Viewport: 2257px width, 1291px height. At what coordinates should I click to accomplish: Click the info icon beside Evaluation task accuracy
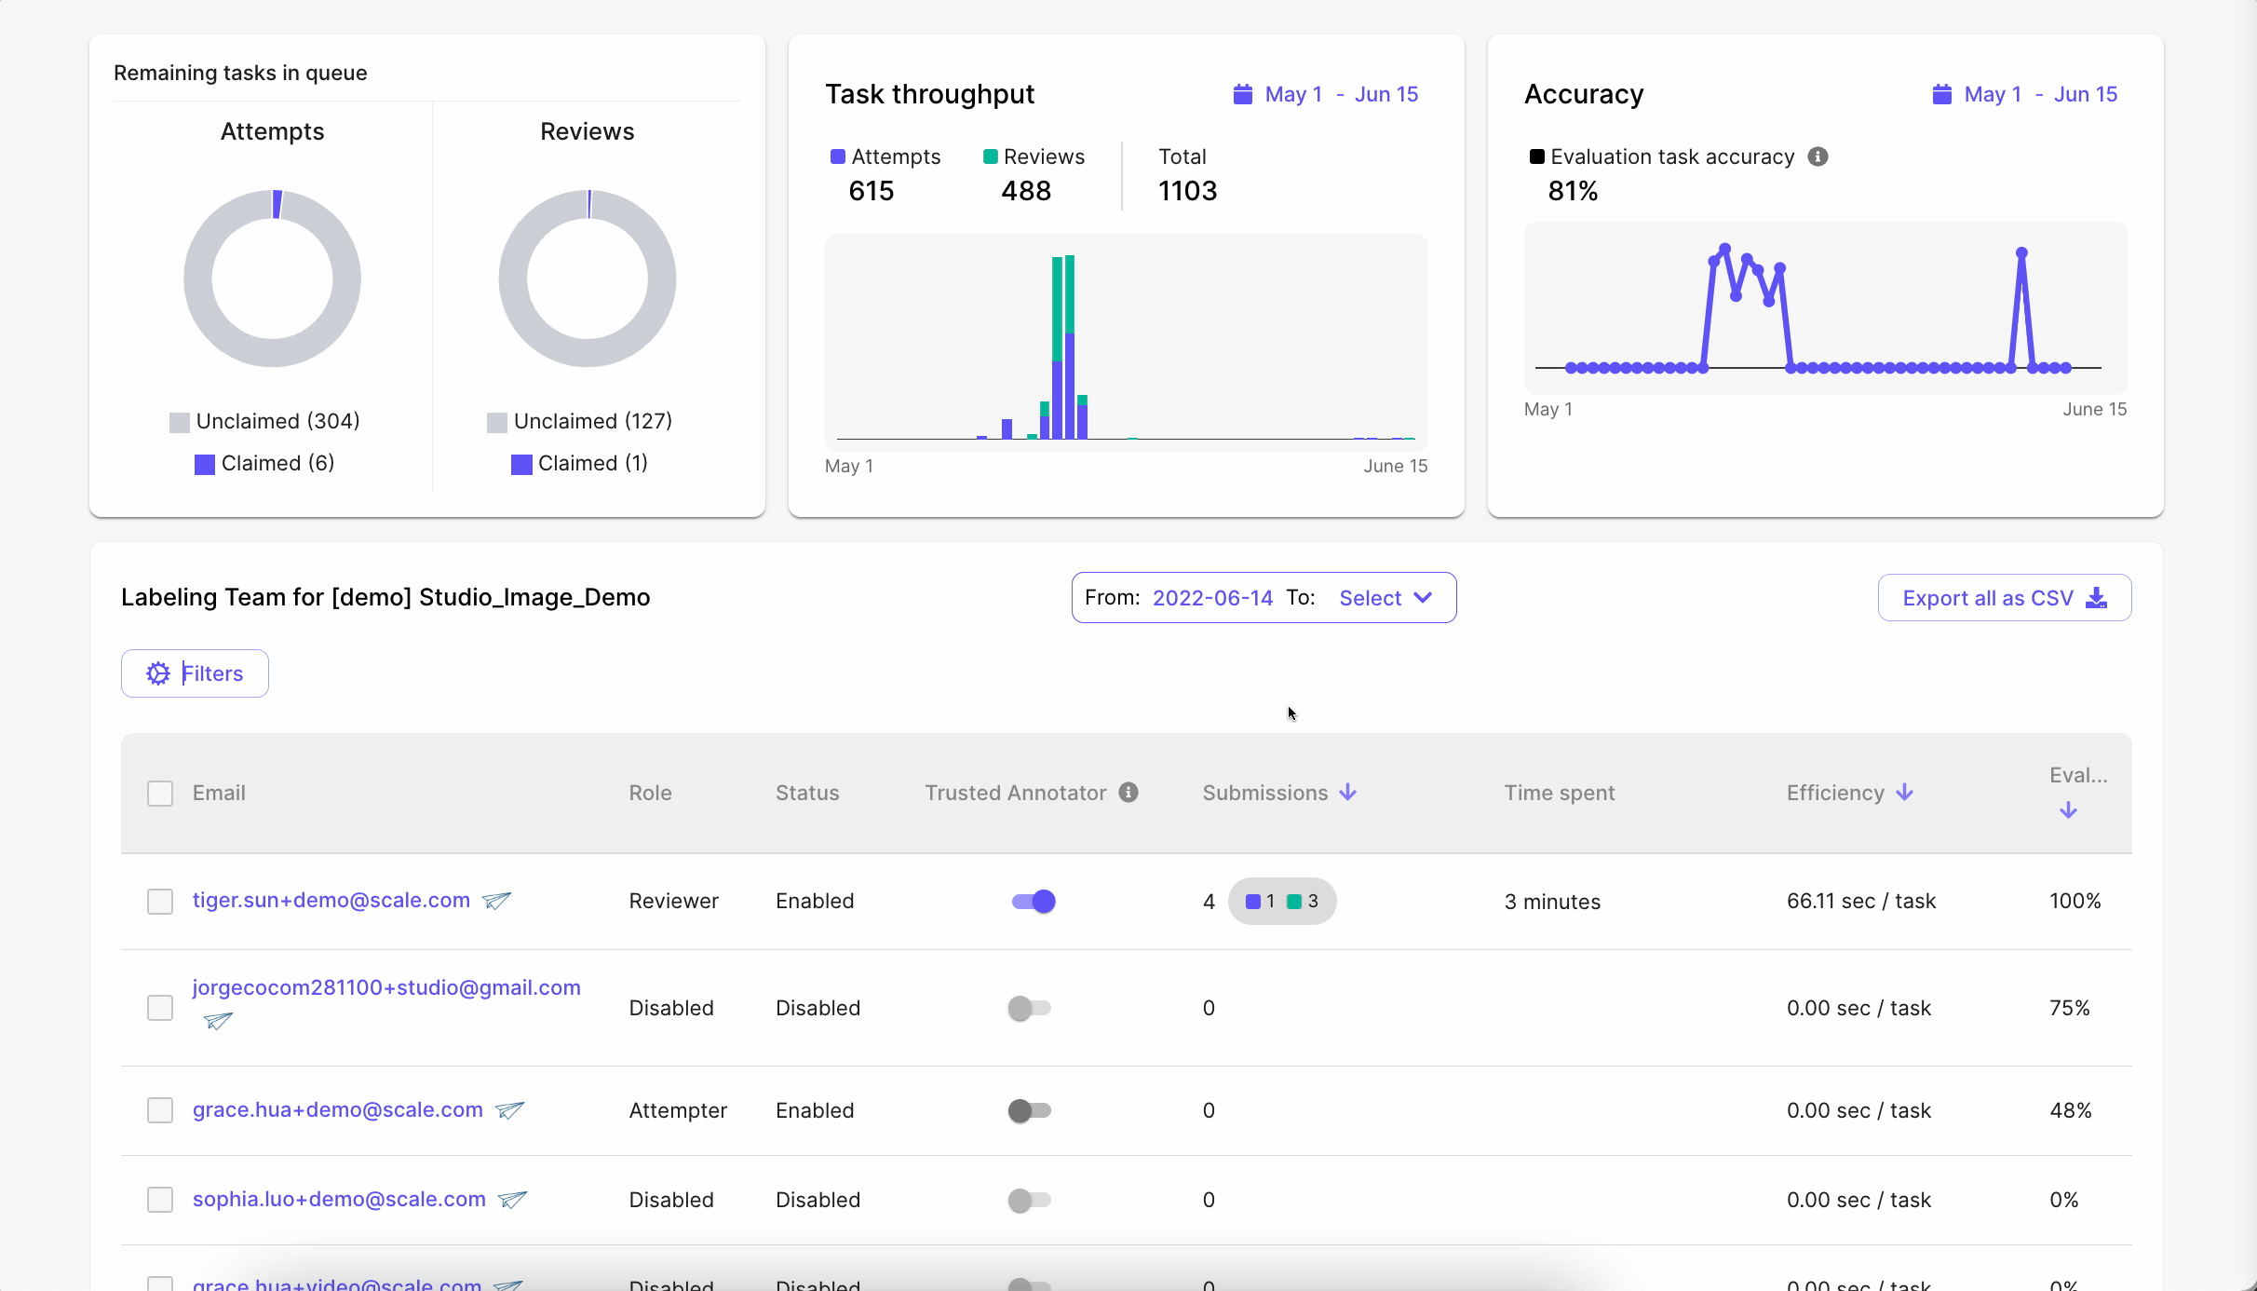pyautogui.click(x=1818, y=156)
